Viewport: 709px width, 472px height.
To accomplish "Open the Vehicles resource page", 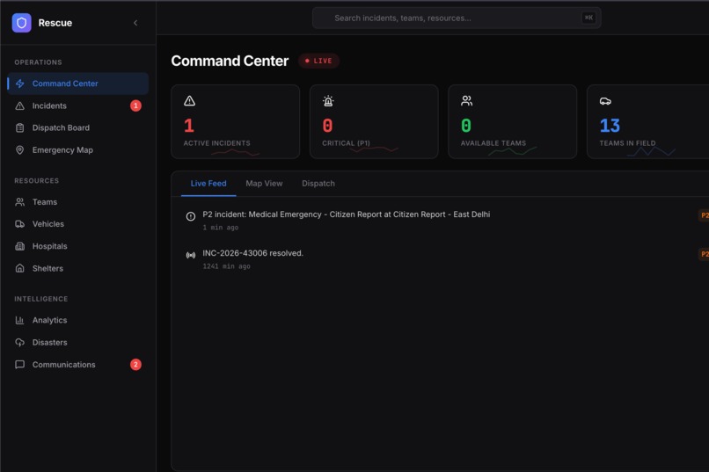I will click(x=77, y=224).
